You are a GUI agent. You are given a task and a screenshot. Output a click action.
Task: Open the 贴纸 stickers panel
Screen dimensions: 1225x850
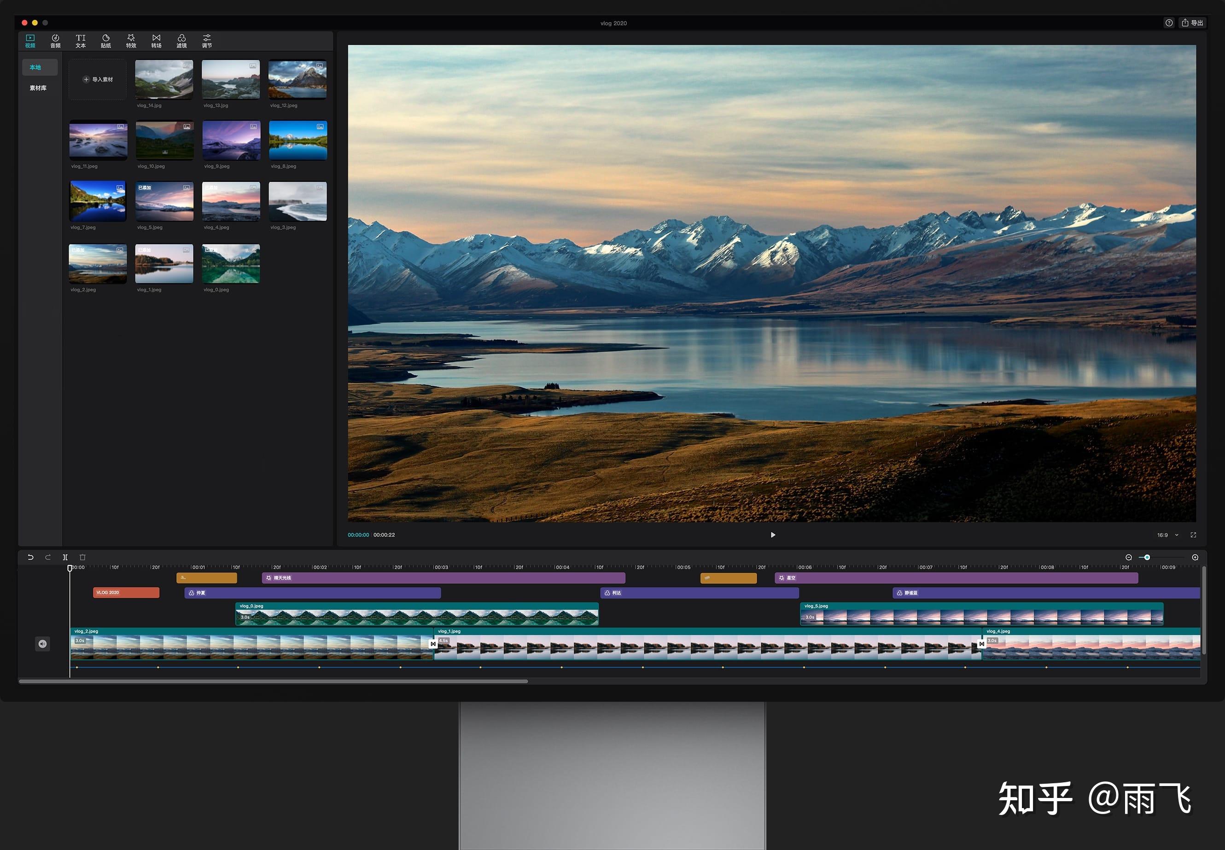106,41
